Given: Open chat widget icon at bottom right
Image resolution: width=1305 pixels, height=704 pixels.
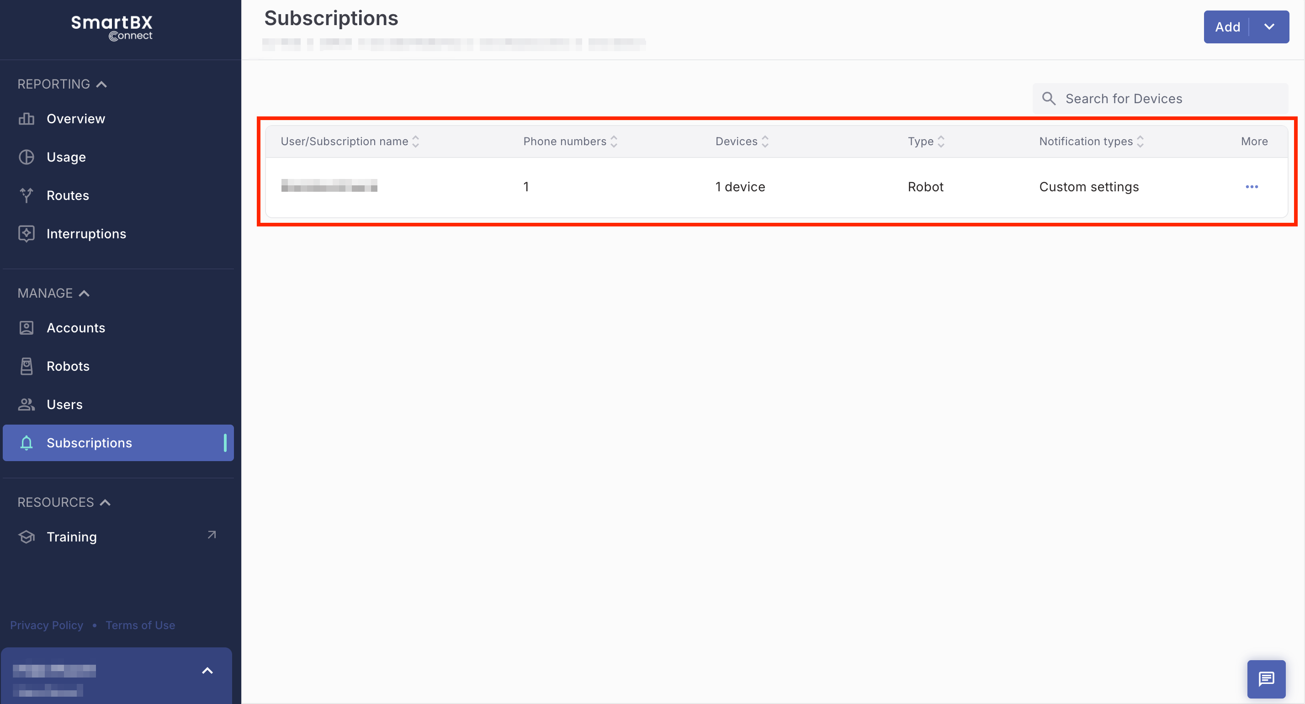Looking at the screenshot, I should click(1266, 679).
